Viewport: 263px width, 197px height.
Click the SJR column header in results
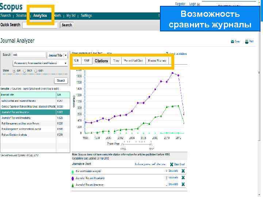(x=63, y=94)
